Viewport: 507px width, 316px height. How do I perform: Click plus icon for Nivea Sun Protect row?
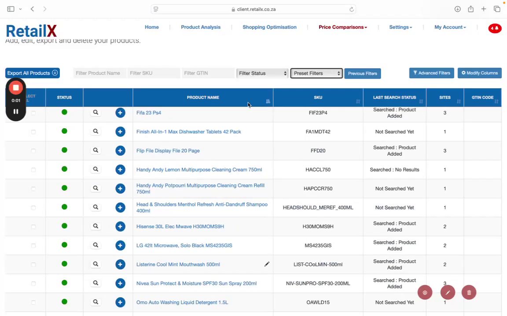(120, 284)
